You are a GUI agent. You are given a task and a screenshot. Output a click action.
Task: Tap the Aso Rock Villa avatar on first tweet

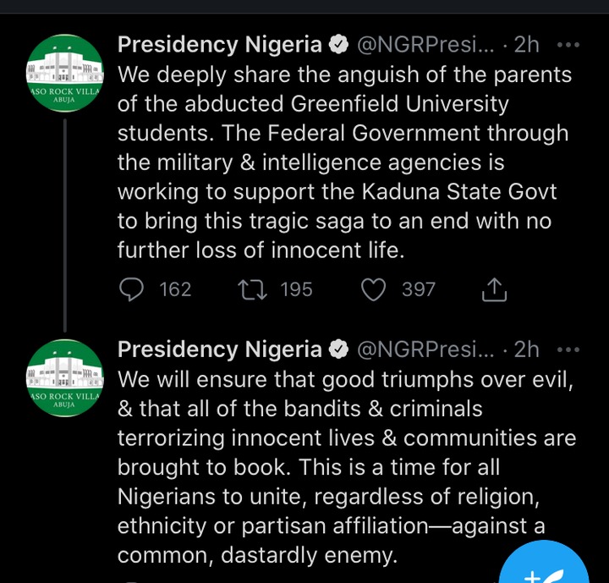click(x=65, y=73)
